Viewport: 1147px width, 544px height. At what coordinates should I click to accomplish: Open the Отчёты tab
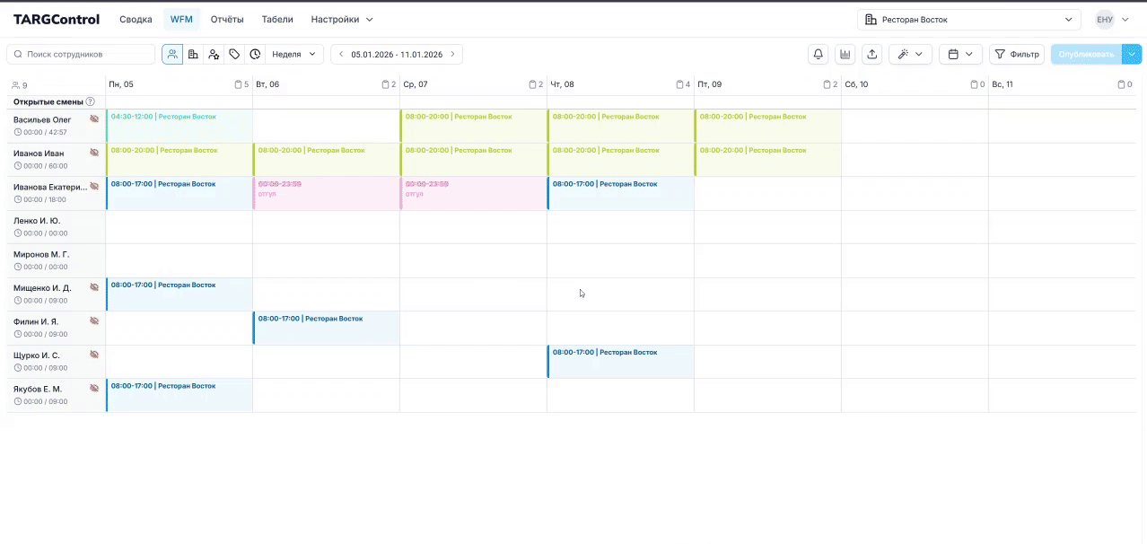coord(227,19)
